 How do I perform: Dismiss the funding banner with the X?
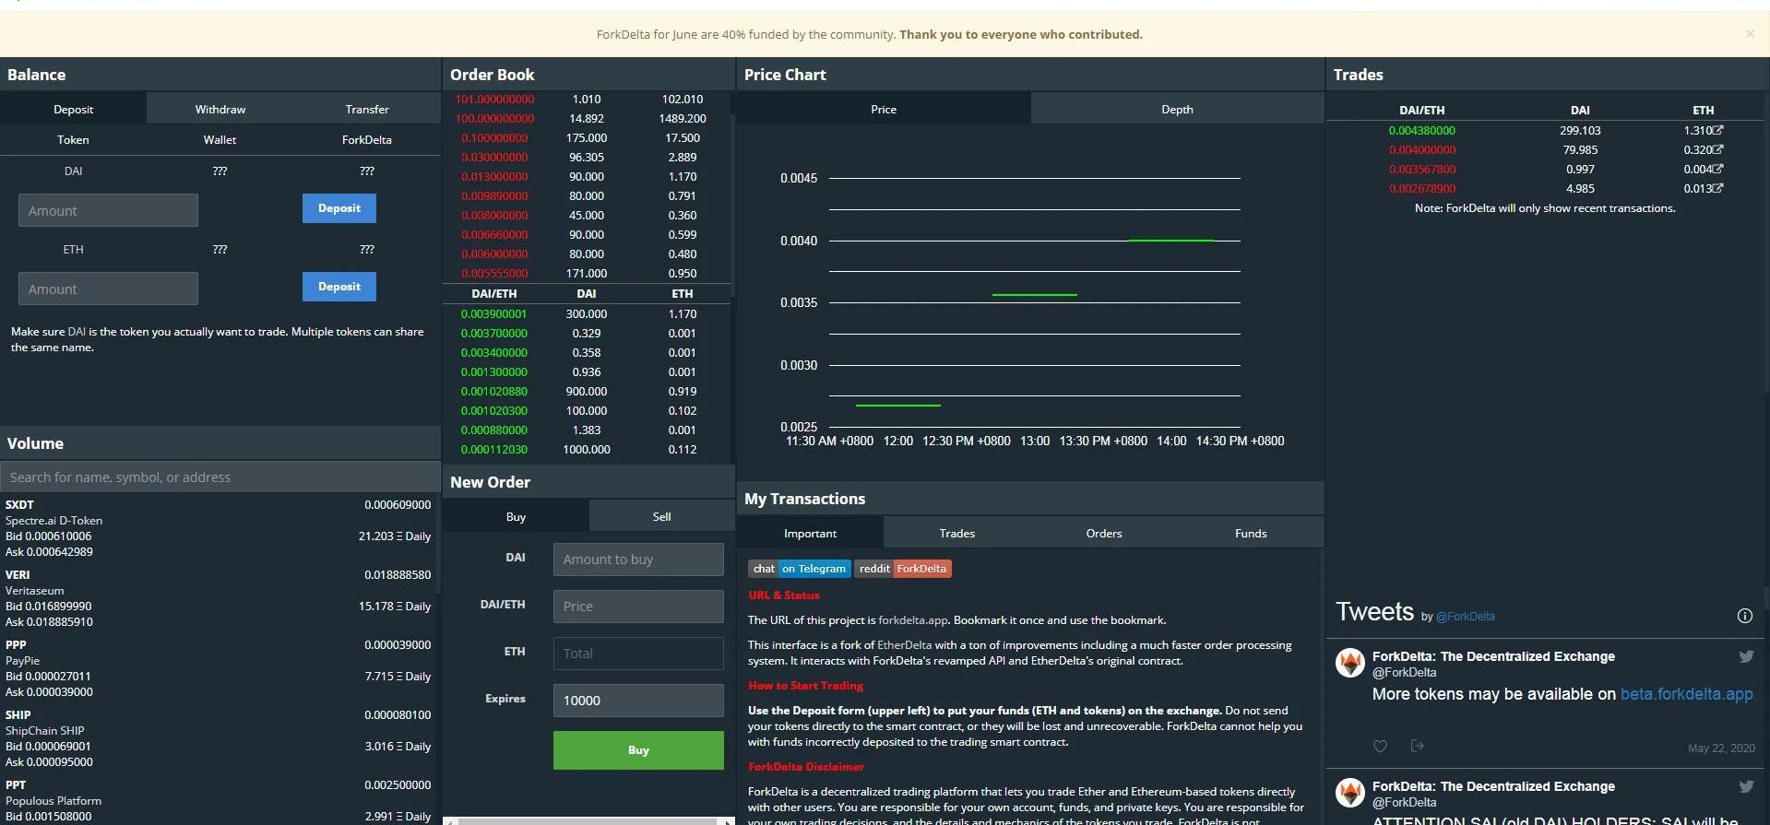[x=1750, y=34]
